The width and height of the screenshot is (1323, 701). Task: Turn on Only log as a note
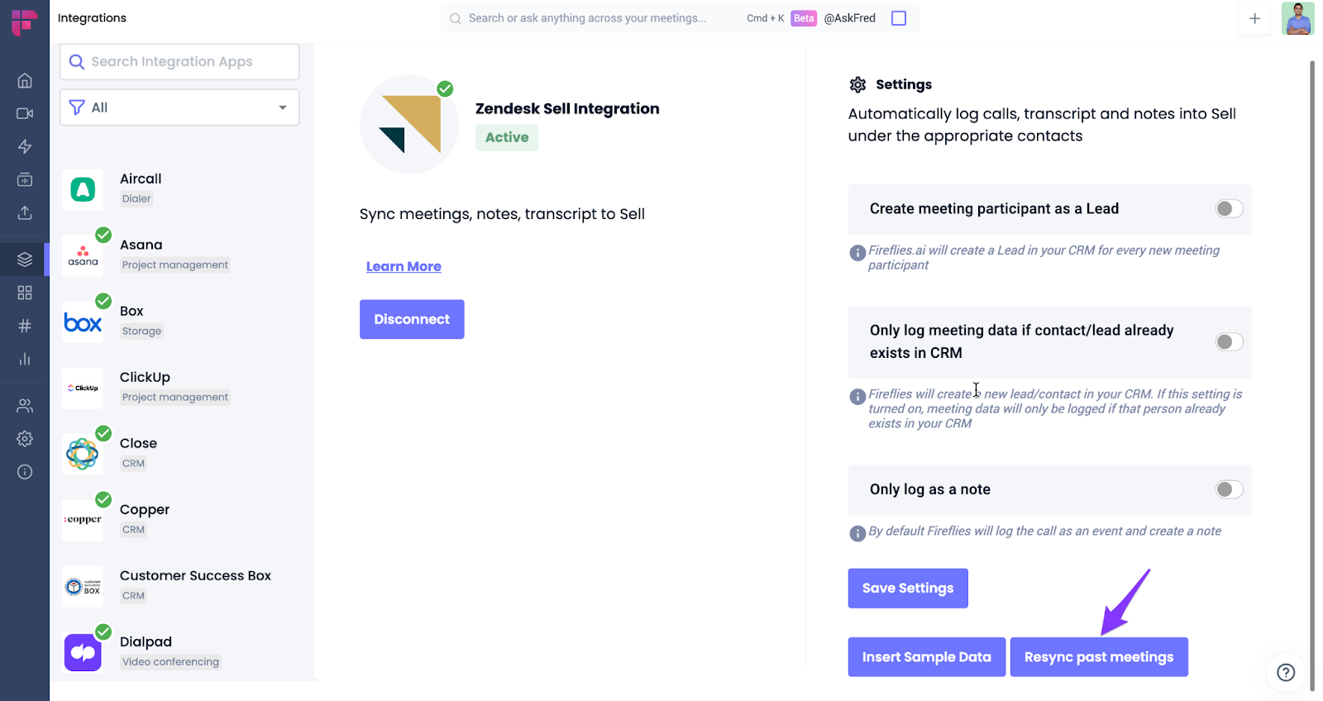click(x=1229, y=489)
